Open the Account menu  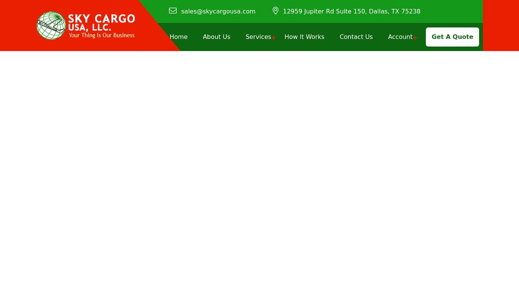point(400,37)
